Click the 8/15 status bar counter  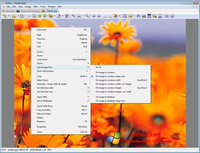pos(4,150)
